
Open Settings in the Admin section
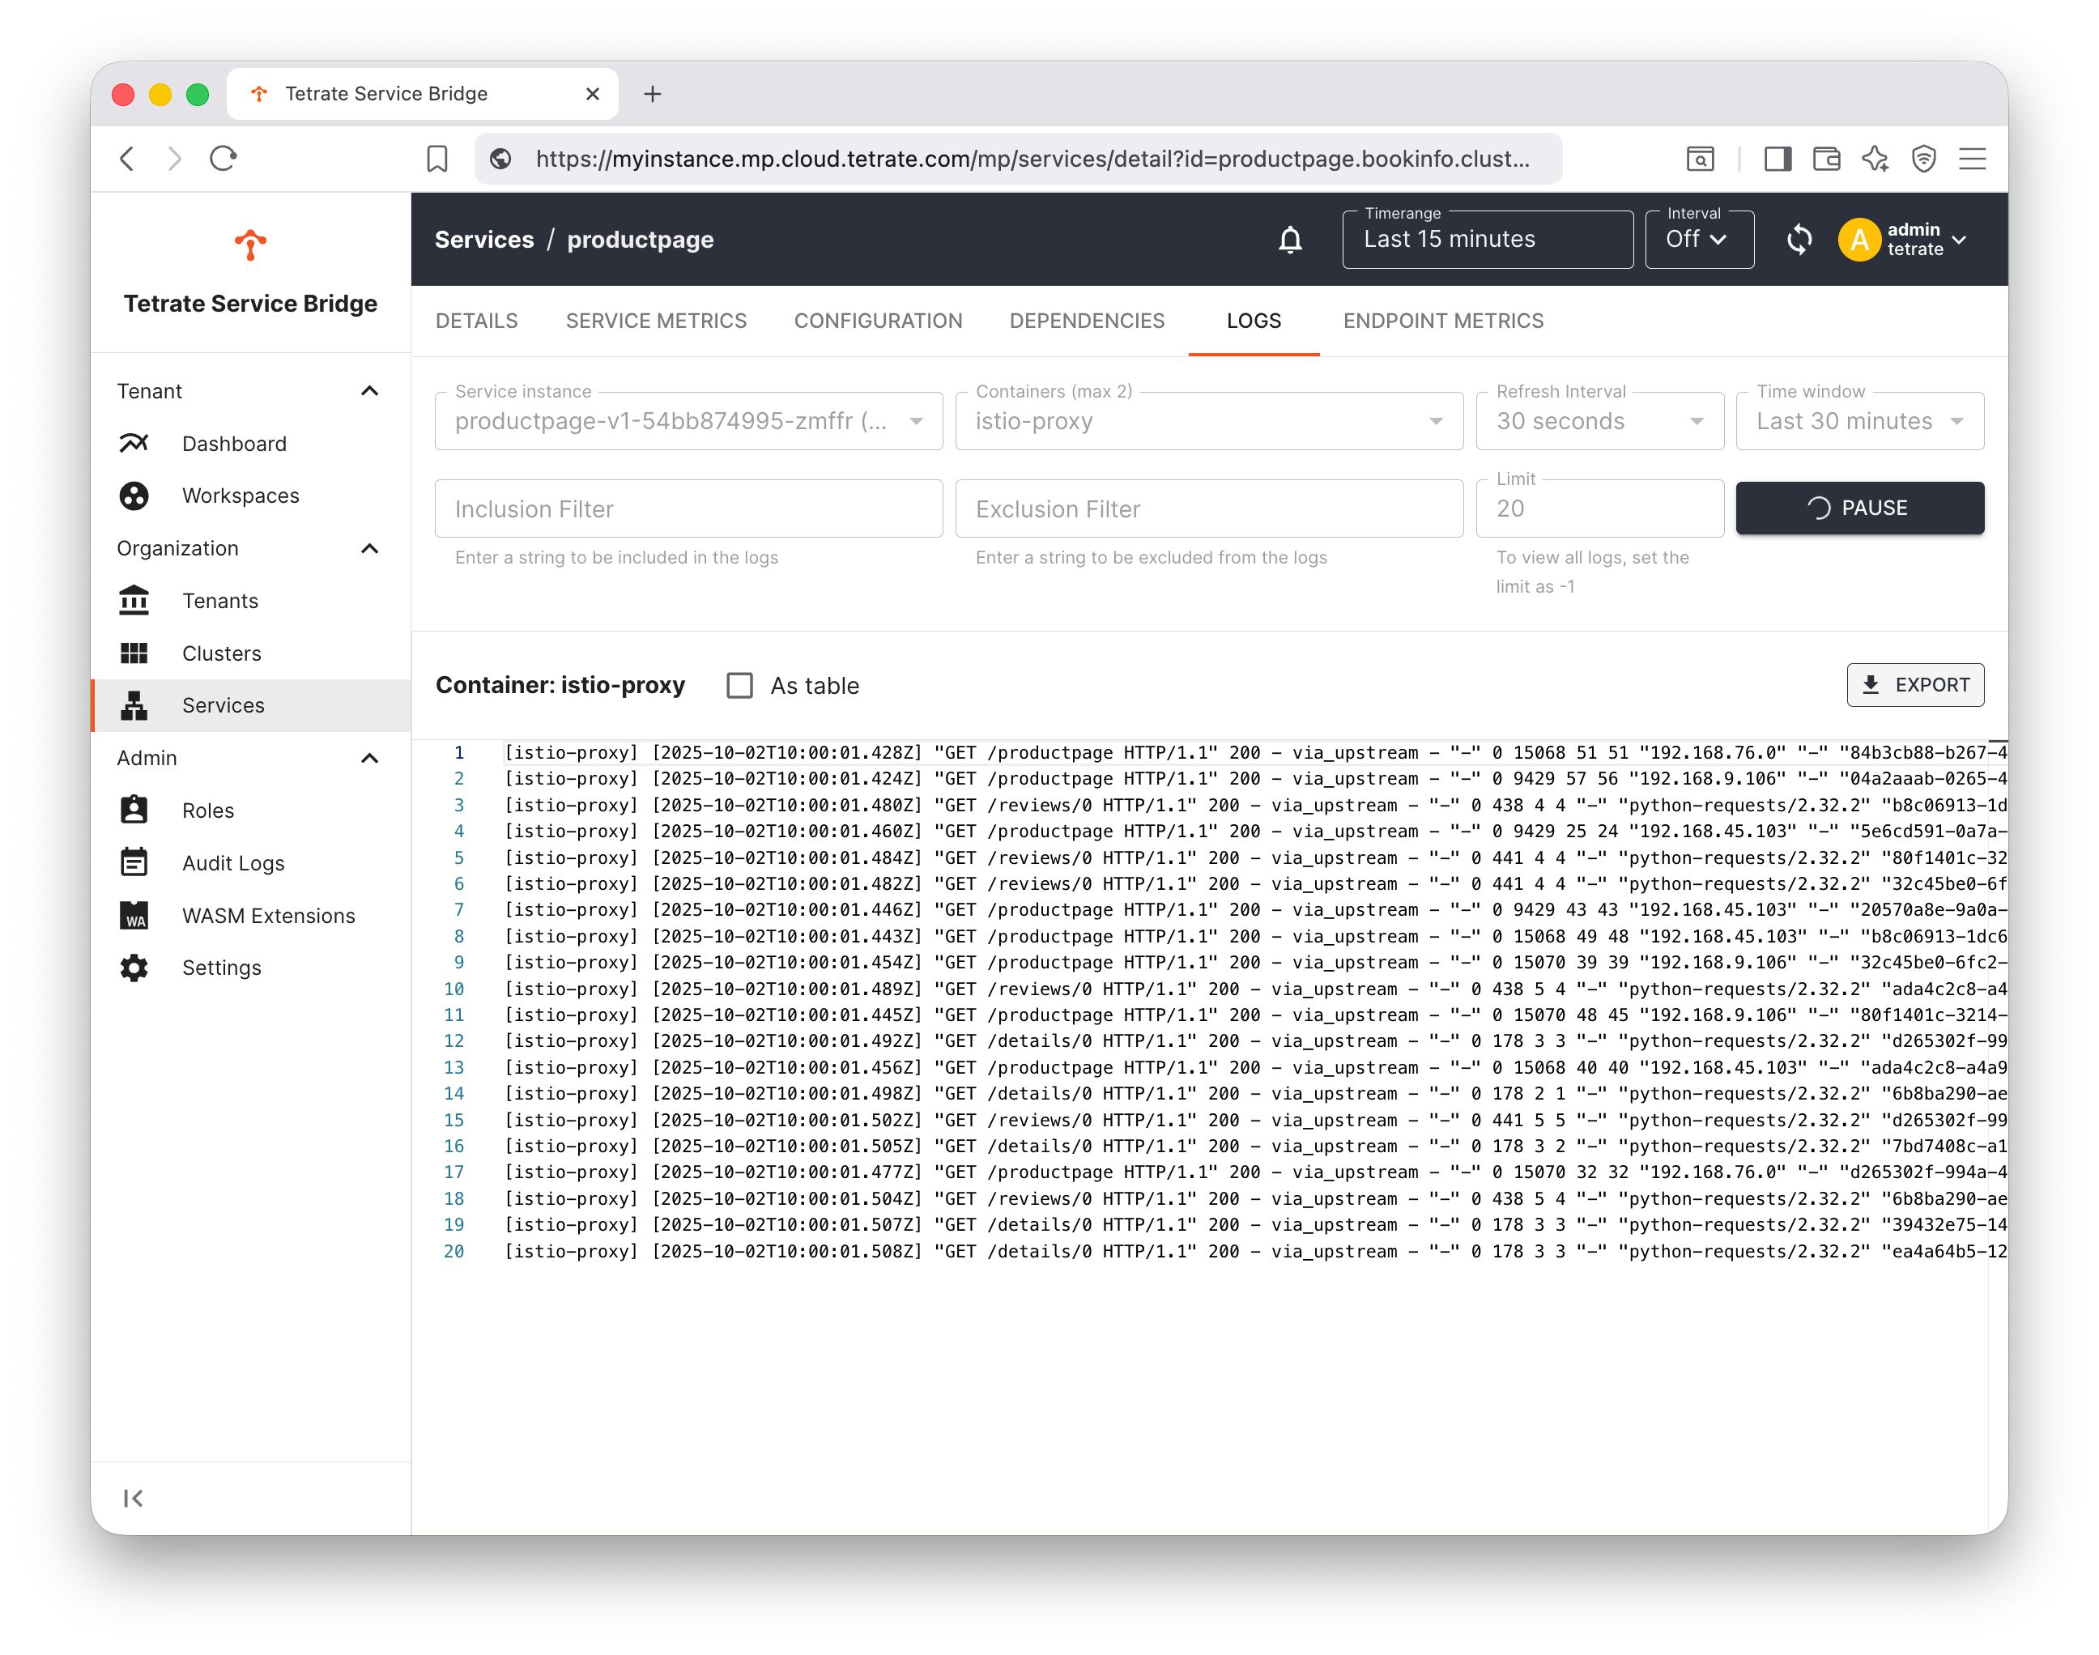click(x=221, y=968)
